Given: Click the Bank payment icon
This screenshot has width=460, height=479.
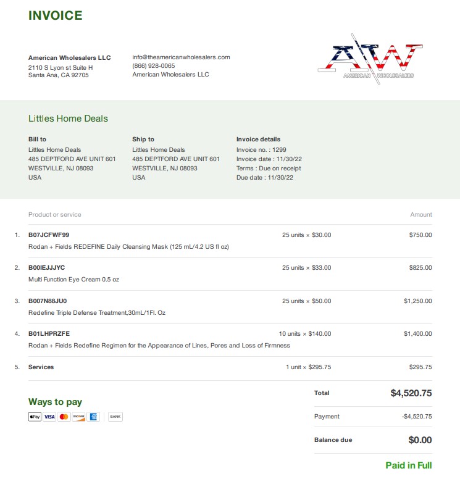Looking at the screenshot, I should tap(115, 417).
